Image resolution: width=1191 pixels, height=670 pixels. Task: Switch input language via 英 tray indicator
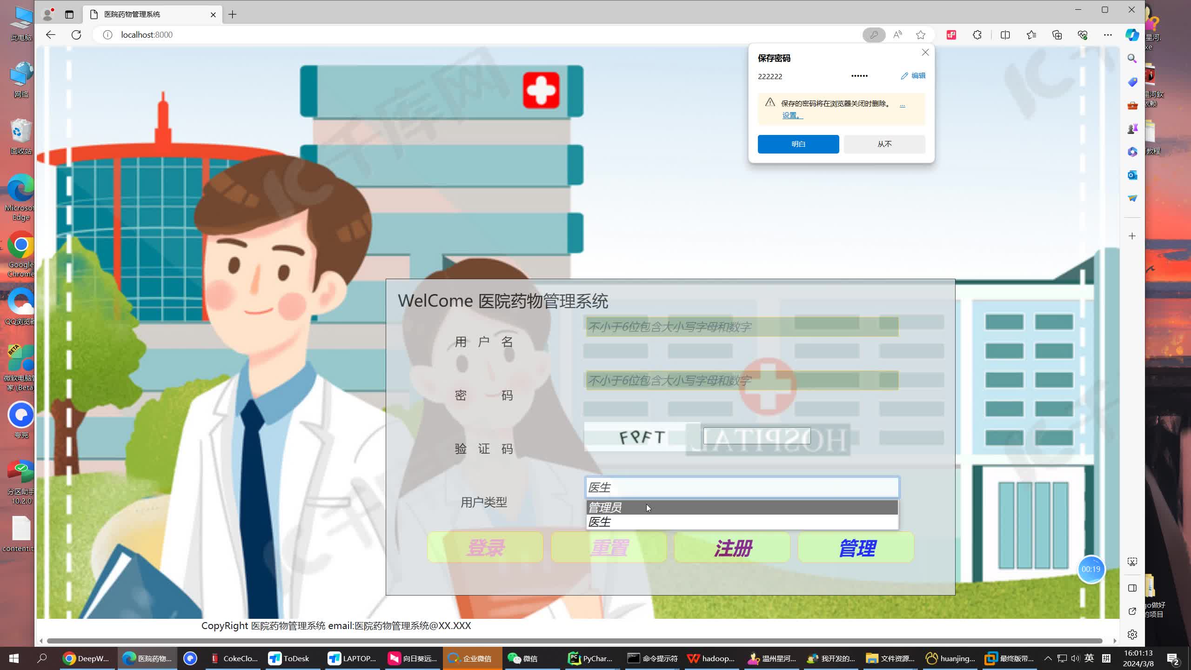[1089, 658]
